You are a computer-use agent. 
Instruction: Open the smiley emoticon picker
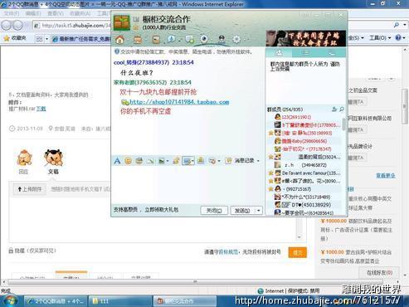[x=128, y=161]
